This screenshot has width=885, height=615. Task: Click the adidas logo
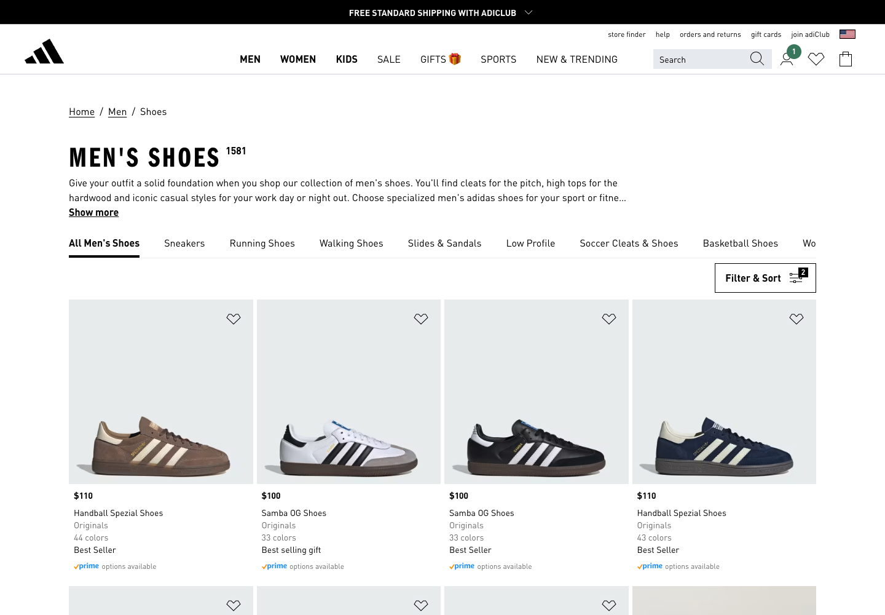(x=44, y=52)
